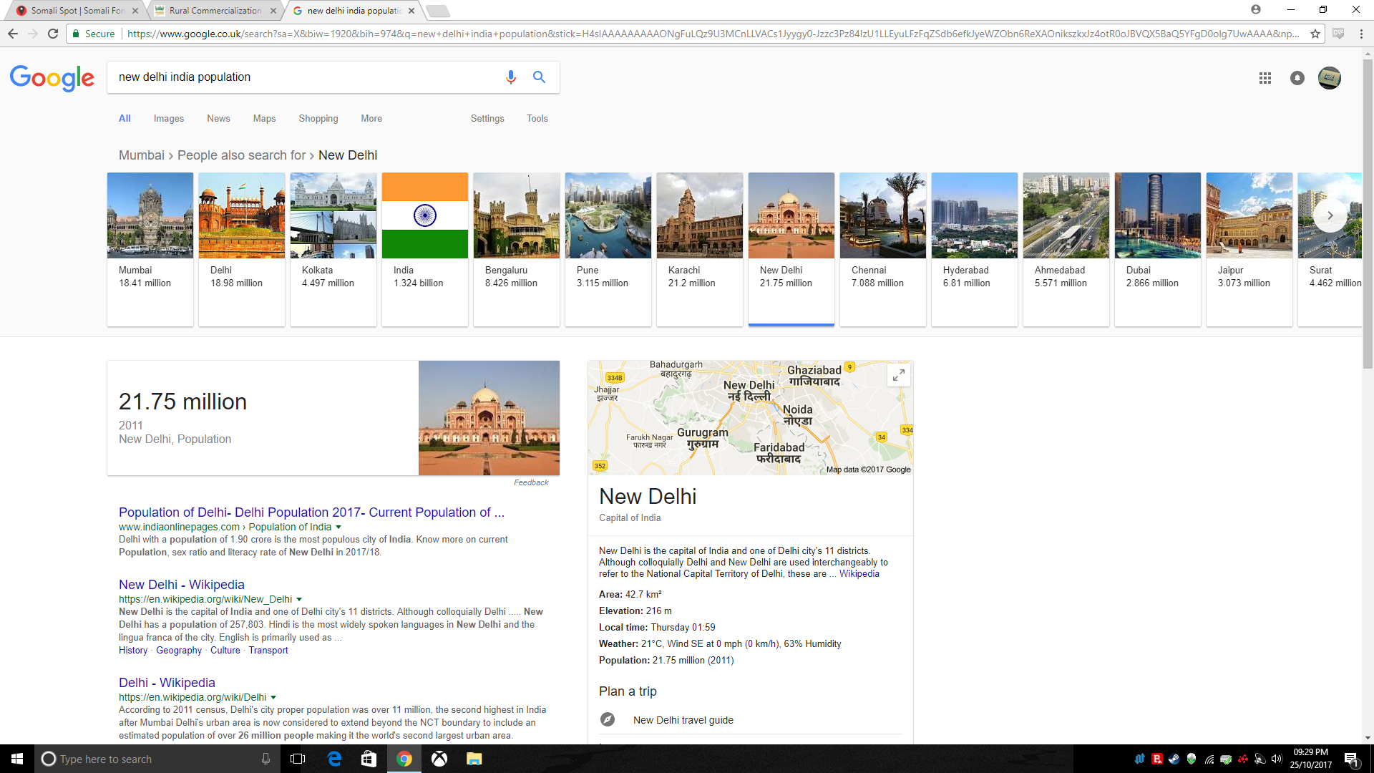Open the dropdown arrow beside the New_Delhi Wikipedia URL
This screenshot has height=773, width=1374.
pos(299,600)
